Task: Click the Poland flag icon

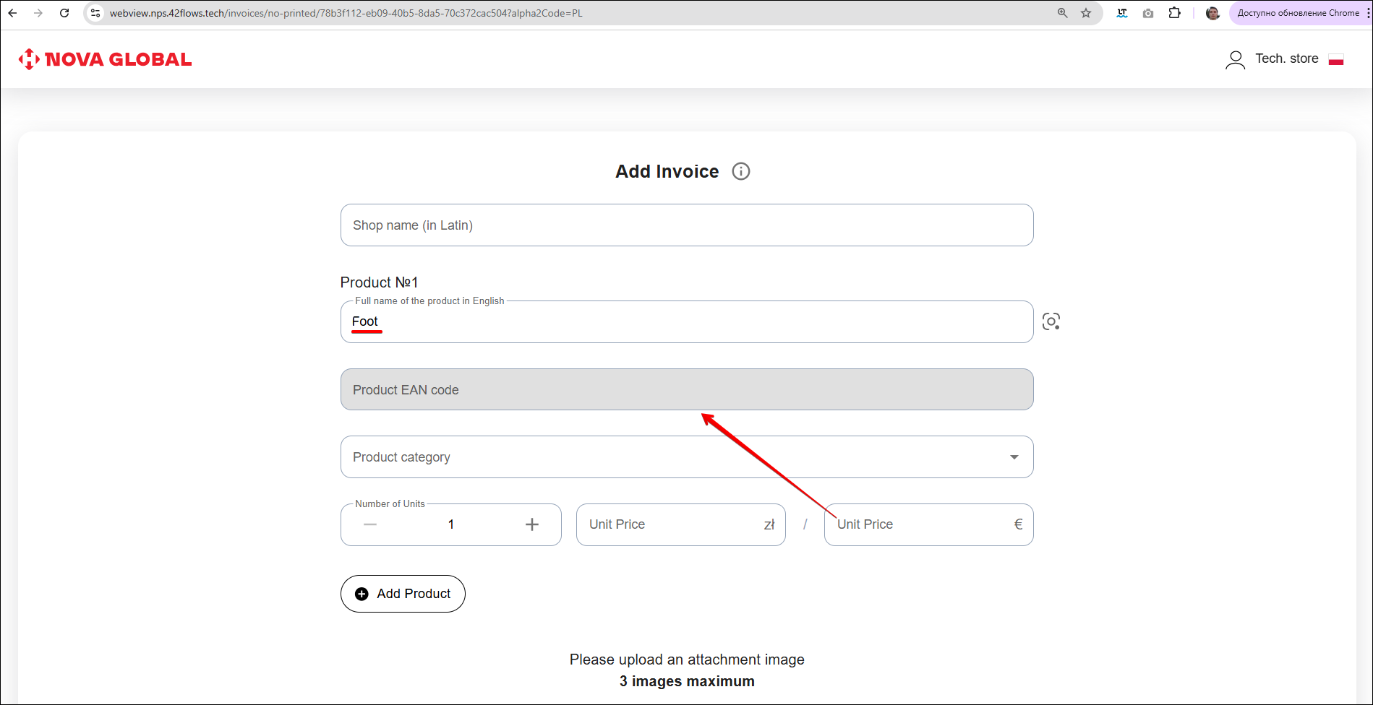Action: point(1335,59)
